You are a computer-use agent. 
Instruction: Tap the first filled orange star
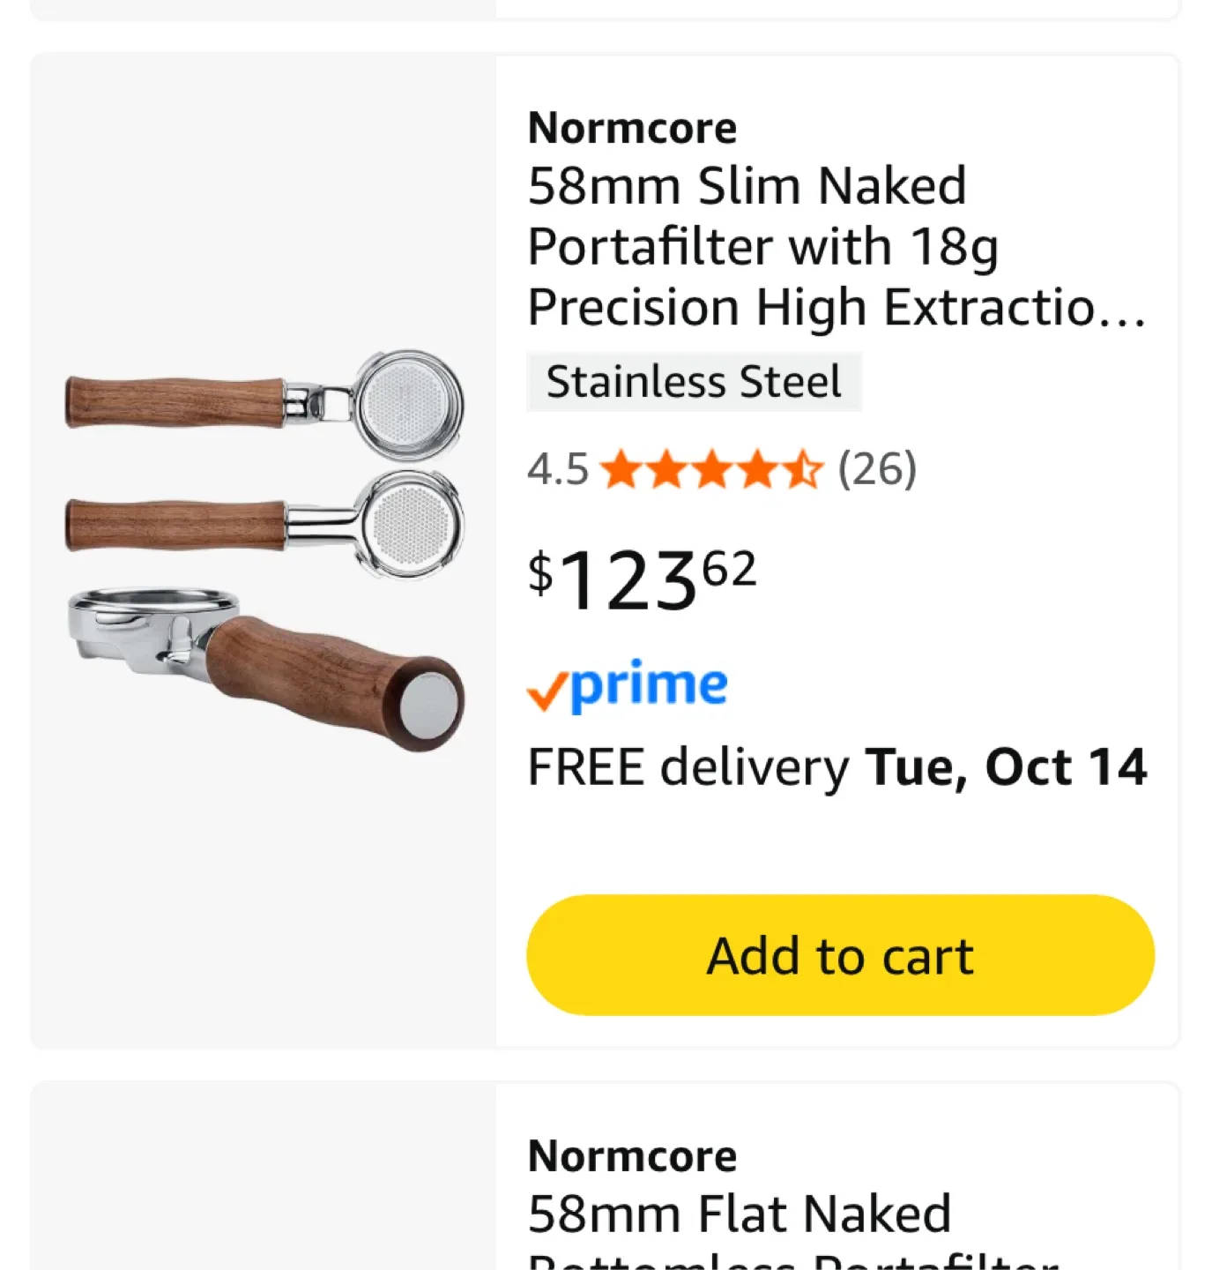(x=621, y=469)
